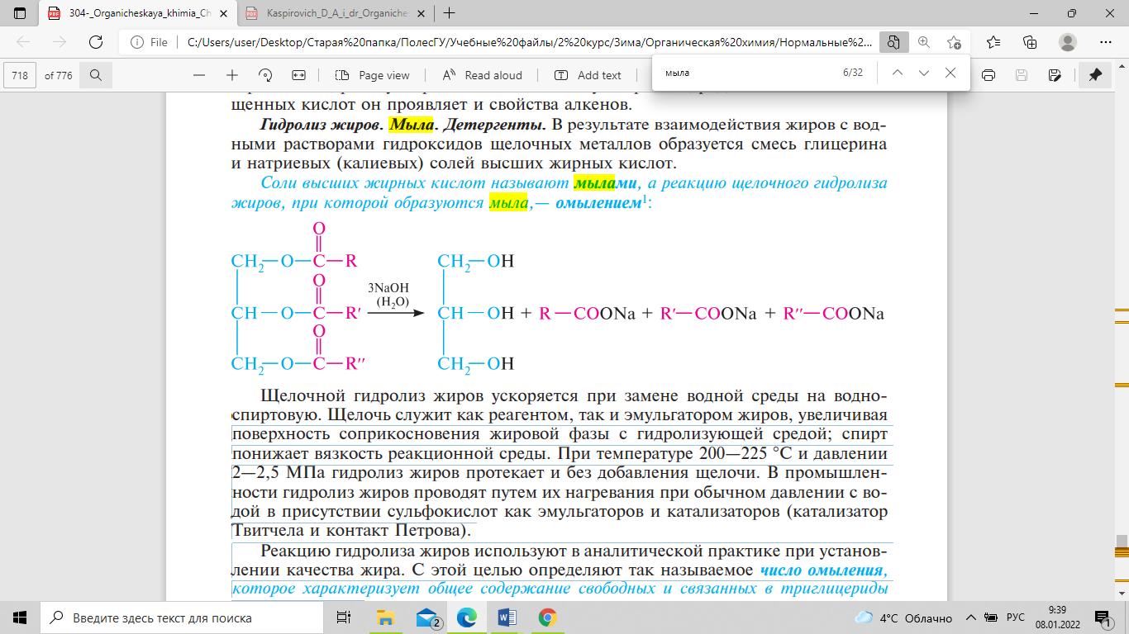Open a new browser tab

[450, 13]
